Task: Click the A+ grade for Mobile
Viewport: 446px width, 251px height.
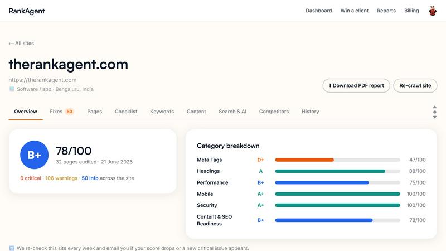Action: (260, 194)
